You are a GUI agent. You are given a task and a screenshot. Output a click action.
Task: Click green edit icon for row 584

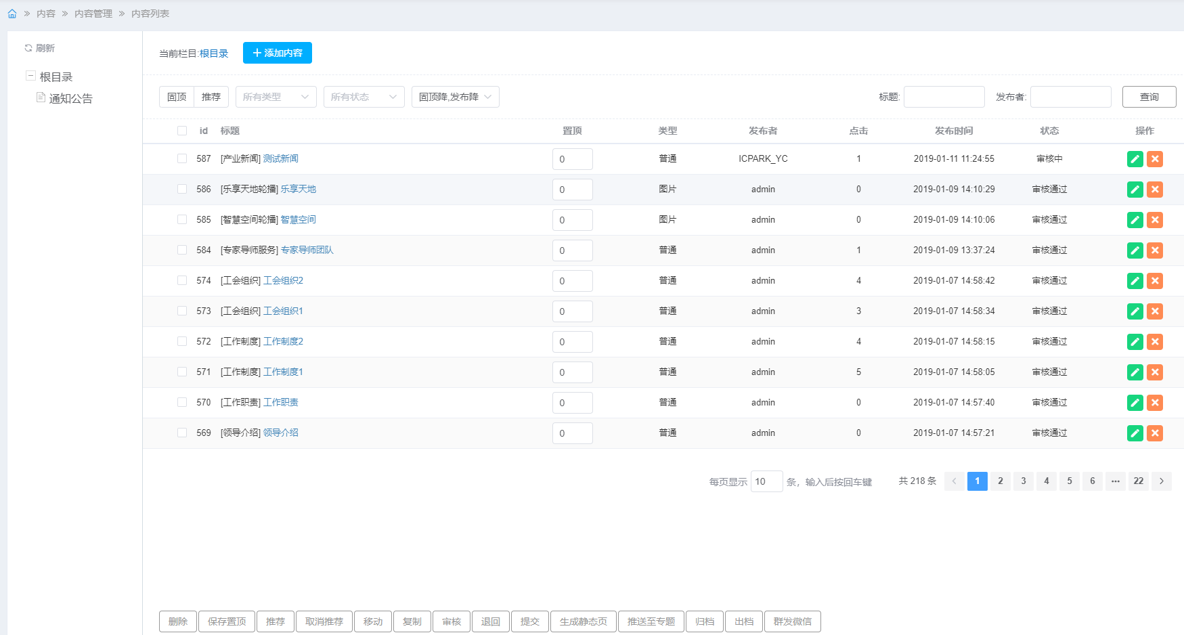pos(1135,250)
